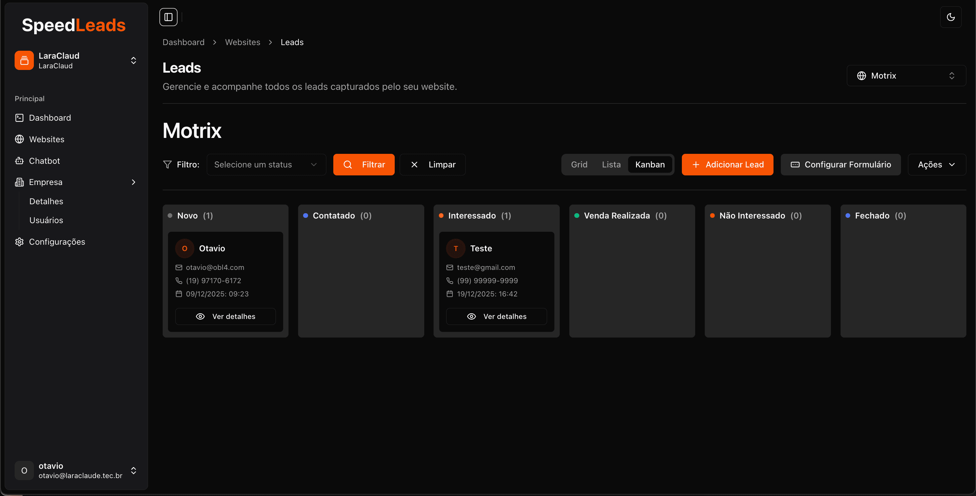Viewport: 976px width, 496px height.
Task: Switch to Kanban view
Action: coord(650,164)
